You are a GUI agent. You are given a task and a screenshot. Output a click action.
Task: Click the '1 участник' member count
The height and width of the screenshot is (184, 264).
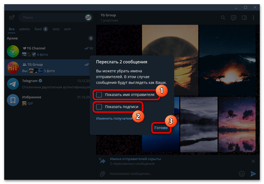[x=110, y=21]
